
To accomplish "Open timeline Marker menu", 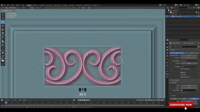I will click(x=25, y=100).
